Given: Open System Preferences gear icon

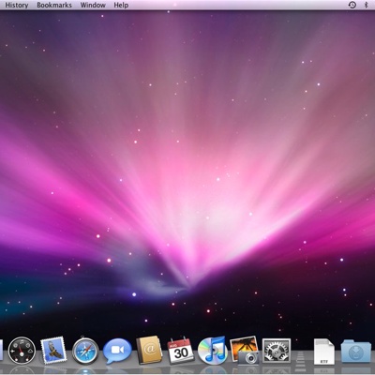Looking at the screenshot, I should (x=277, y=351).
